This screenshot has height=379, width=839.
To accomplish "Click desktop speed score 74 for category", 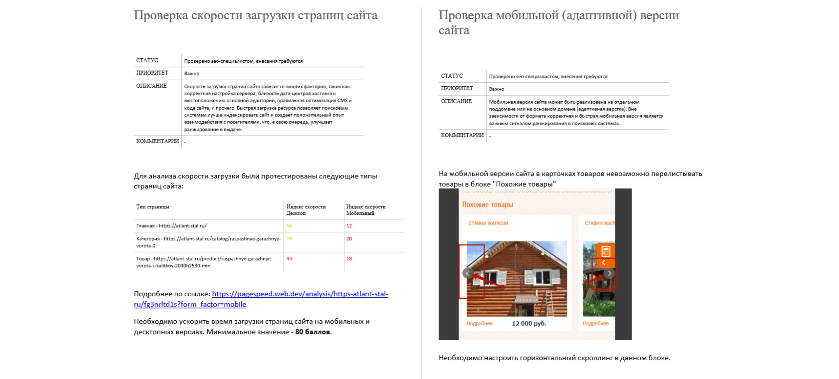I will point(289,239).
